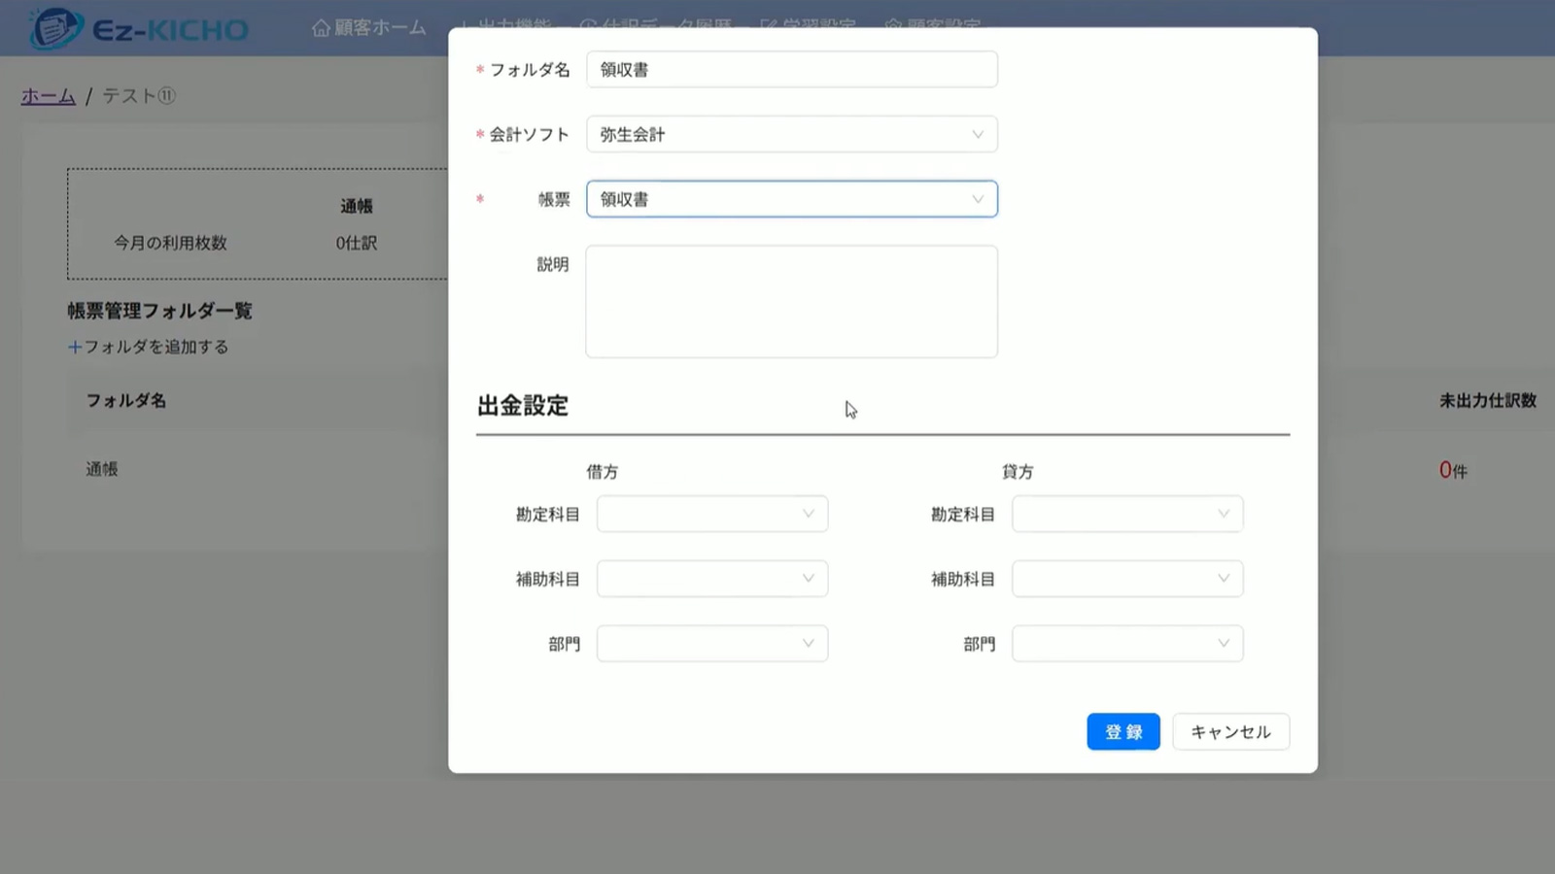Screen dimensions: 1555x874
Task: Open the 会計ソフト dropdown showing 弥生会計
Action: coord(791,135)
